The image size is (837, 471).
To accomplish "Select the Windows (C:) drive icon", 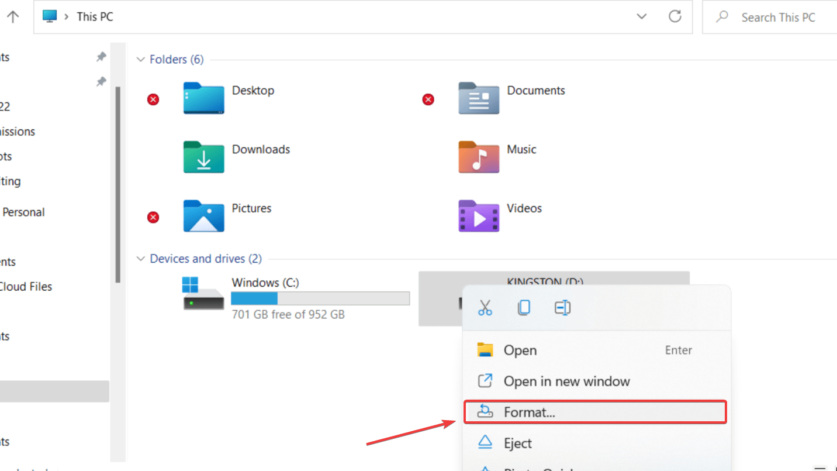I will coord(203,294).
